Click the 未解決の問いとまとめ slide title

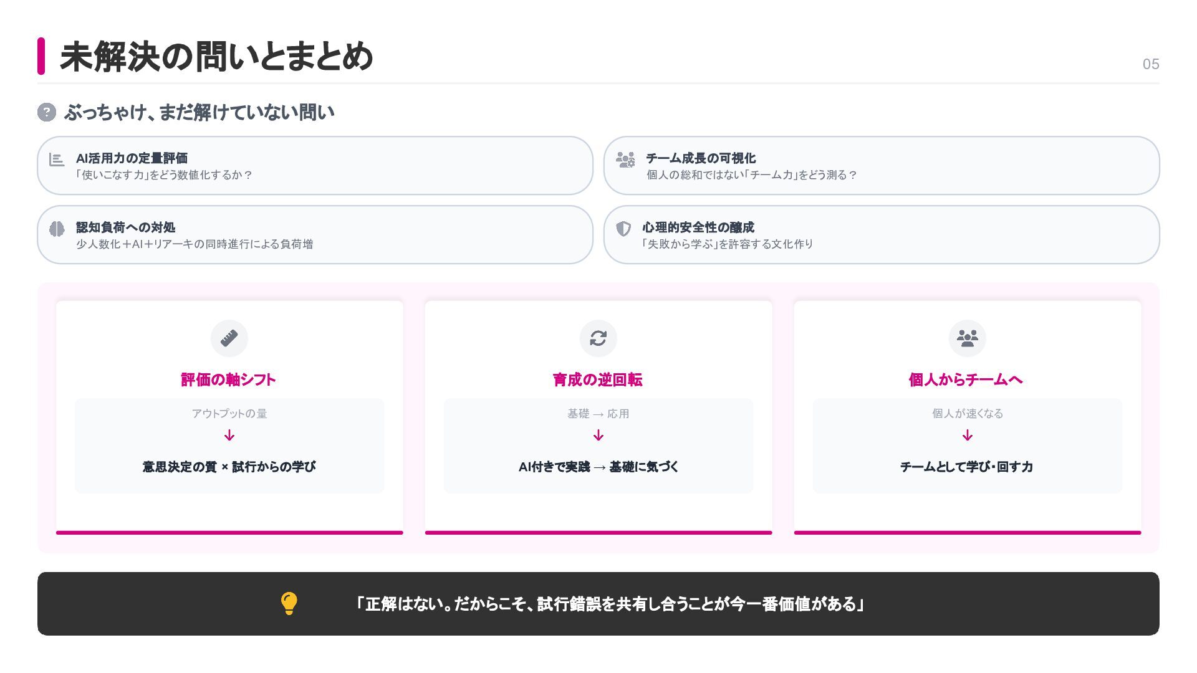(216, 57)
